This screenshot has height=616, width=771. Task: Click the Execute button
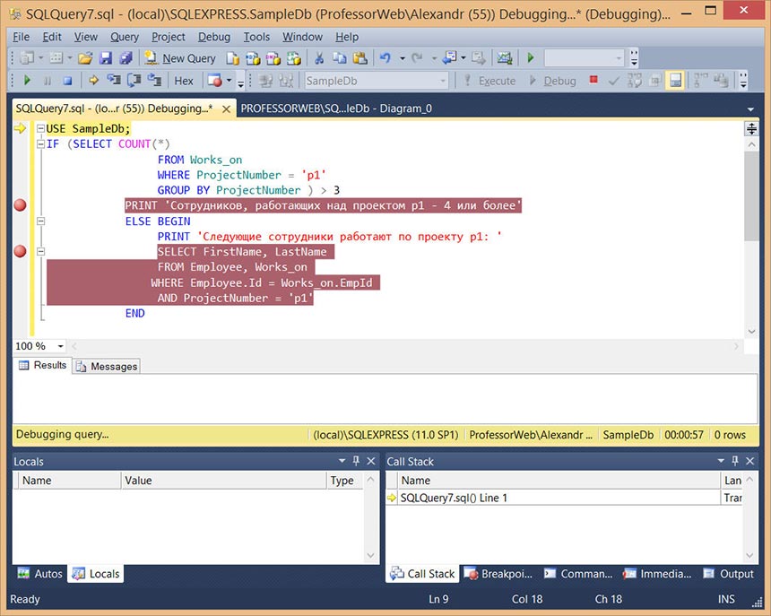coord(489,81)
